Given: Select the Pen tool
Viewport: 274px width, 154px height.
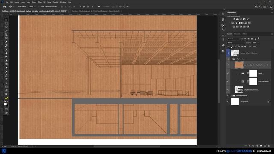Looking at the screenshot, I should point(6,75).
